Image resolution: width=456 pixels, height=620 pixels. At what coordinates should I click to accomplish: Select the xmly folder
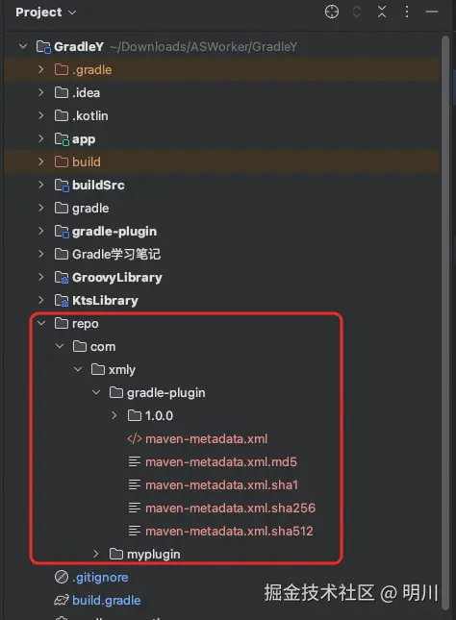(x=122, y=370)
